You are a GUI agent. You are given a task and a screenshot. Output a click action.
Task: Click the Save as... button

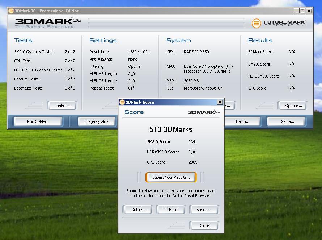coord(204,210)
